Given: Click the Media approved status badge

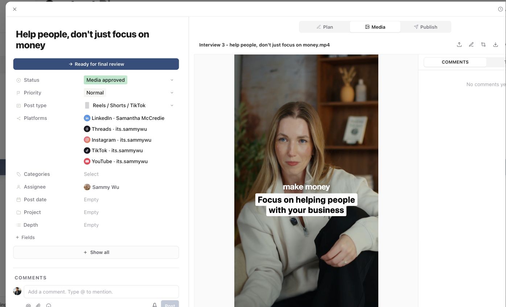Looking at the screenshot, I should click(106, 80).
